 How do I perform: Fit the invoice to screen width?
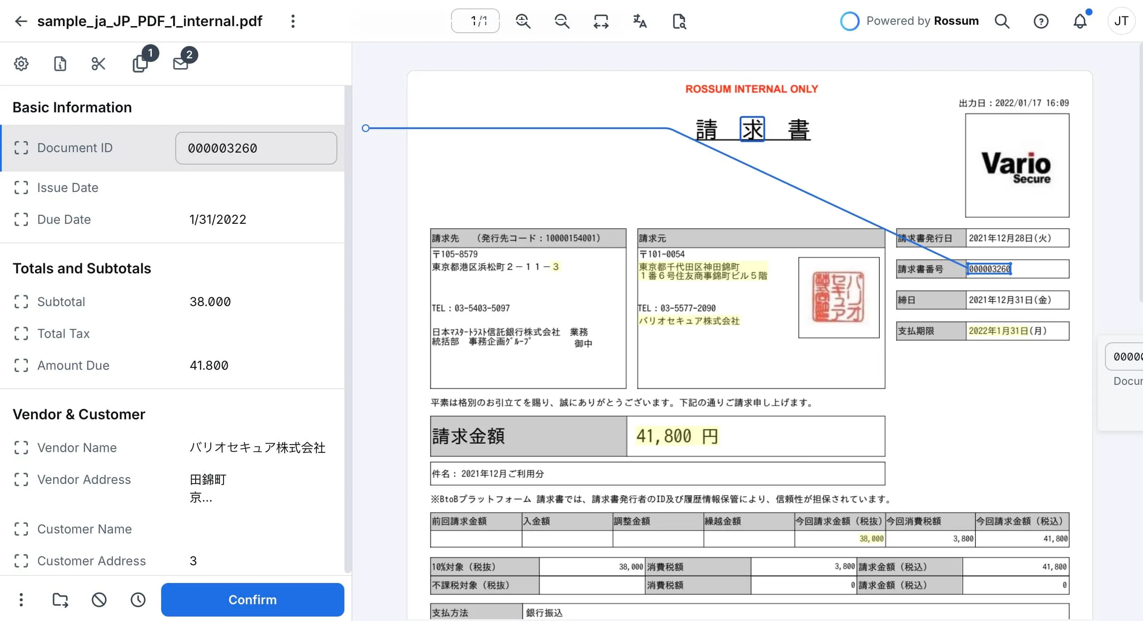(x=601, y=21)
